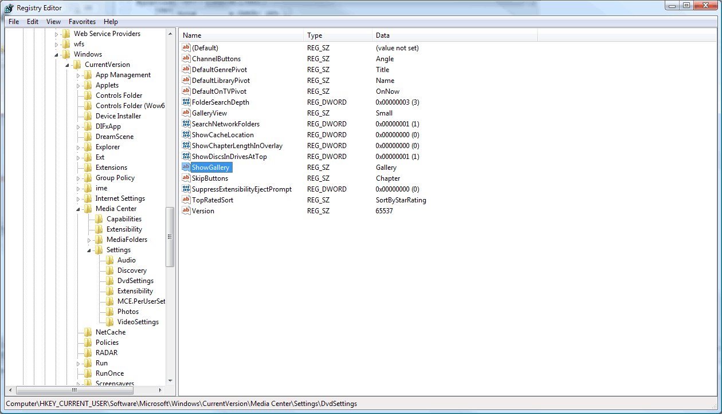Expand the wfs key
Image resolution: width=722 pixels, height=414 pixels.
tap(57, 44)
